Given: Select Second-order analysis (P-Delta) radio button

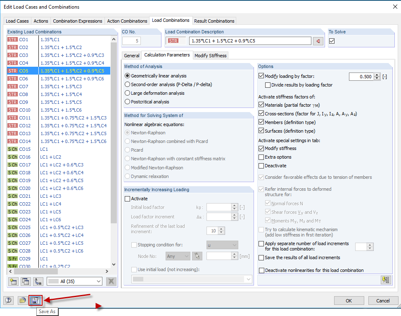Looking at the screenshot, I should 128,85.
